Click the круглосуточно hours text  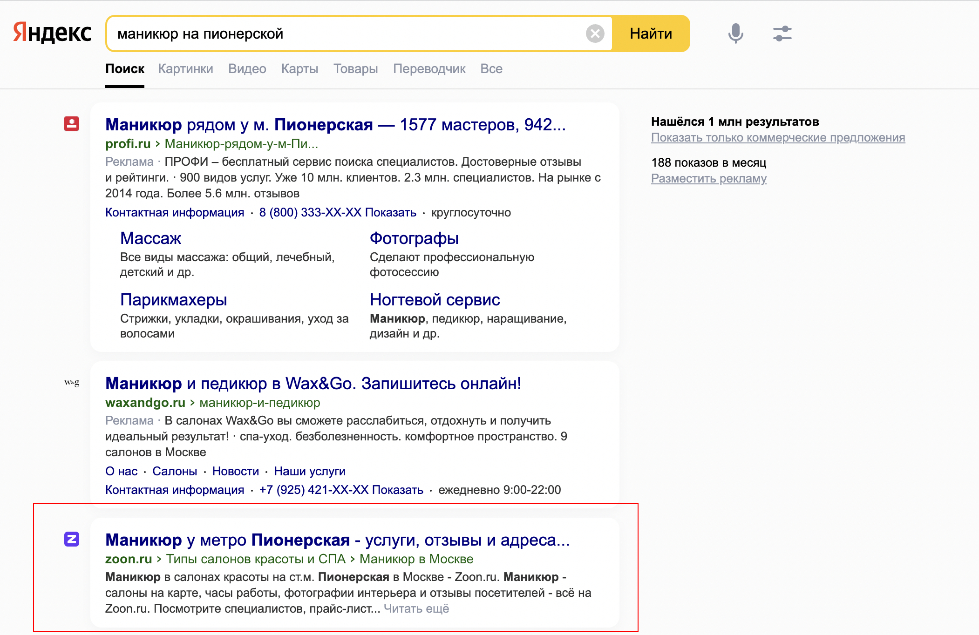coord(471,212)
